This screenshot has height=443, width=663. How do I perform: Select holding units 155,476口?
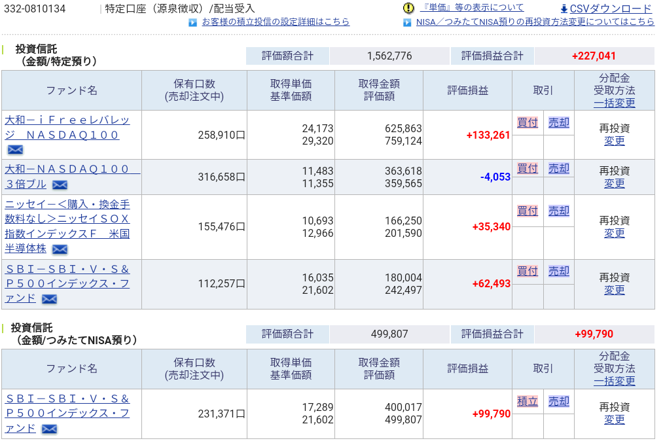point(222,227)
